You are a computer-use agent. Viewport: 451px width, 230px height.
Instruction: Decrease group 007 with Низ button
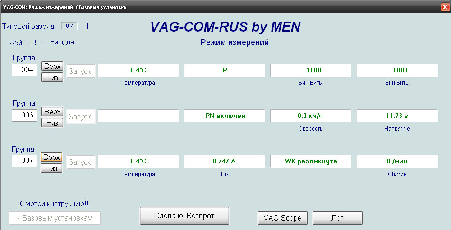coord(51,168)
